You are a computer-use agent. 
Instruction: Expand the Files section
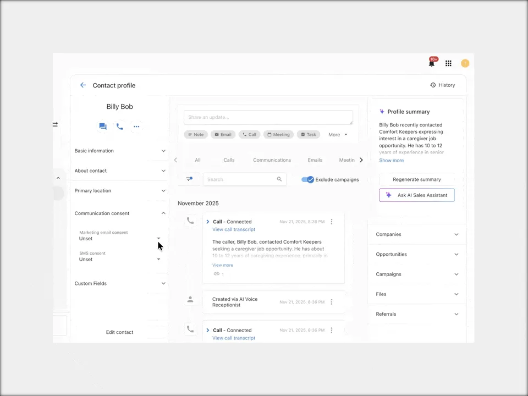click(417, 294)
